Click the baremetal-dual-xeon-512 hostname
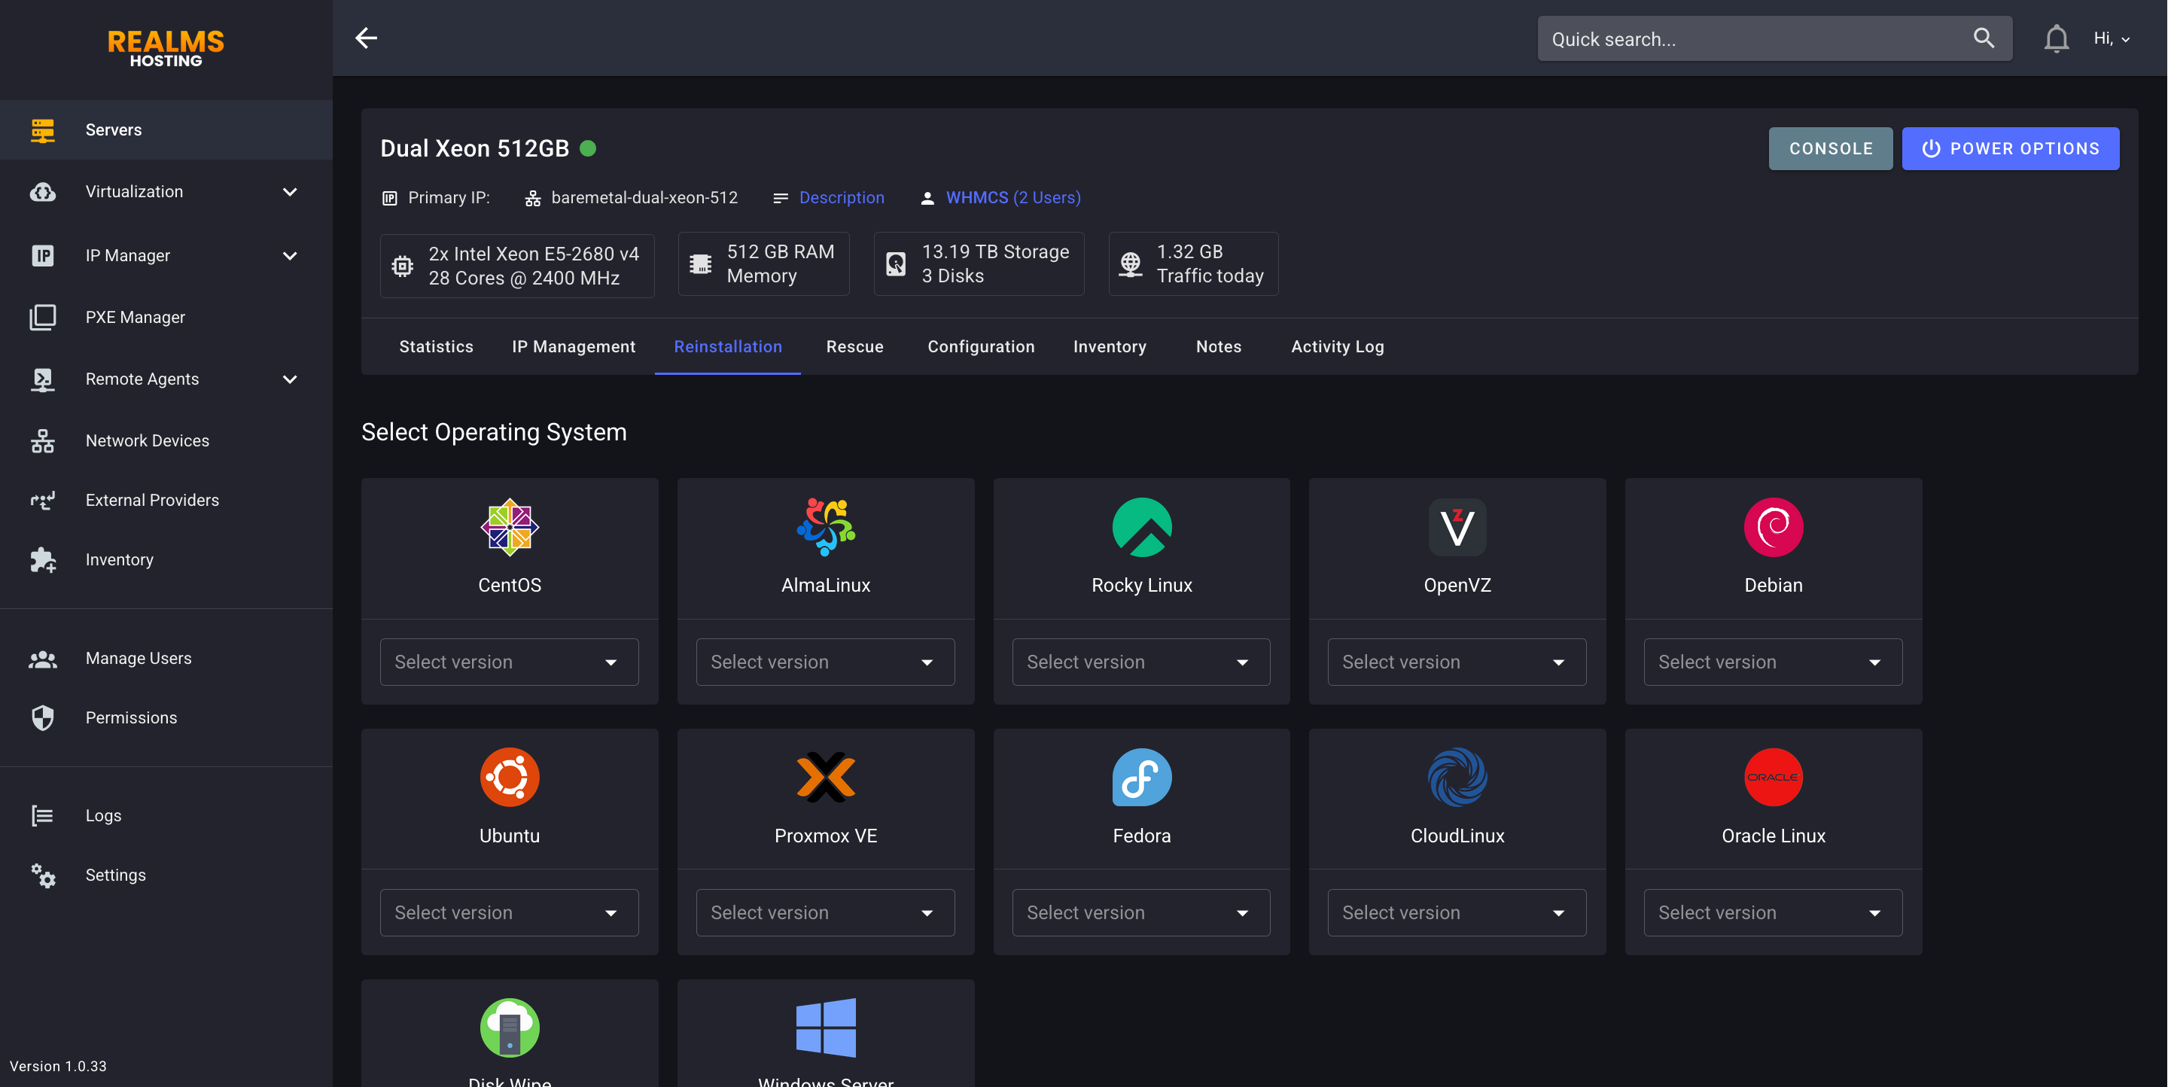Screen dimensions: 2168x1087 (644, 198)
